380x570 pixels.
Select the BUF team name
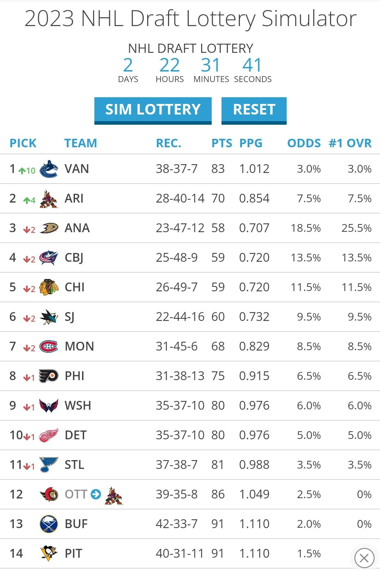click(x=76, y=524)
